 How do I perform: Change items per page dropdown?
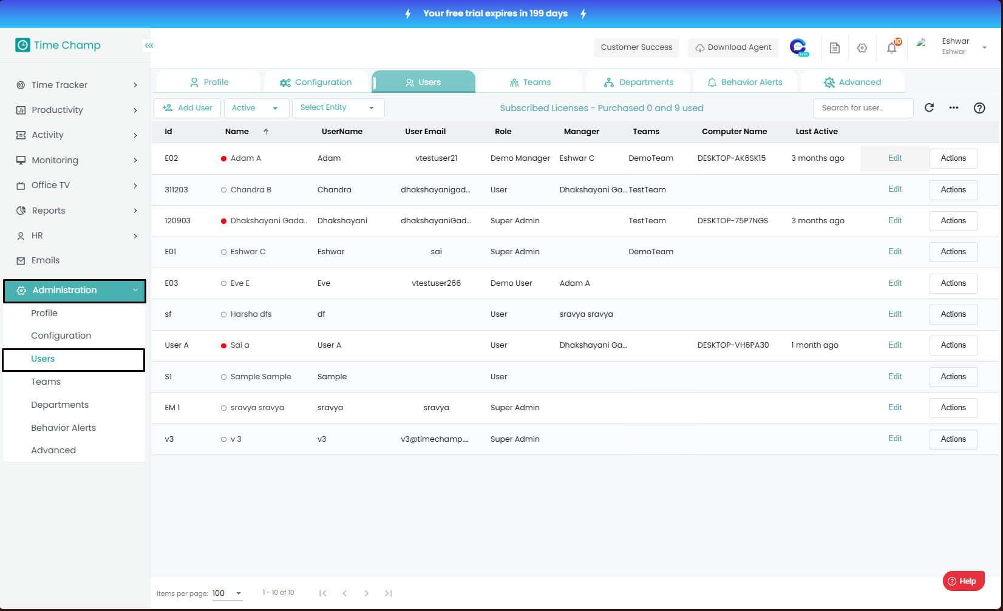pos(227,593)
